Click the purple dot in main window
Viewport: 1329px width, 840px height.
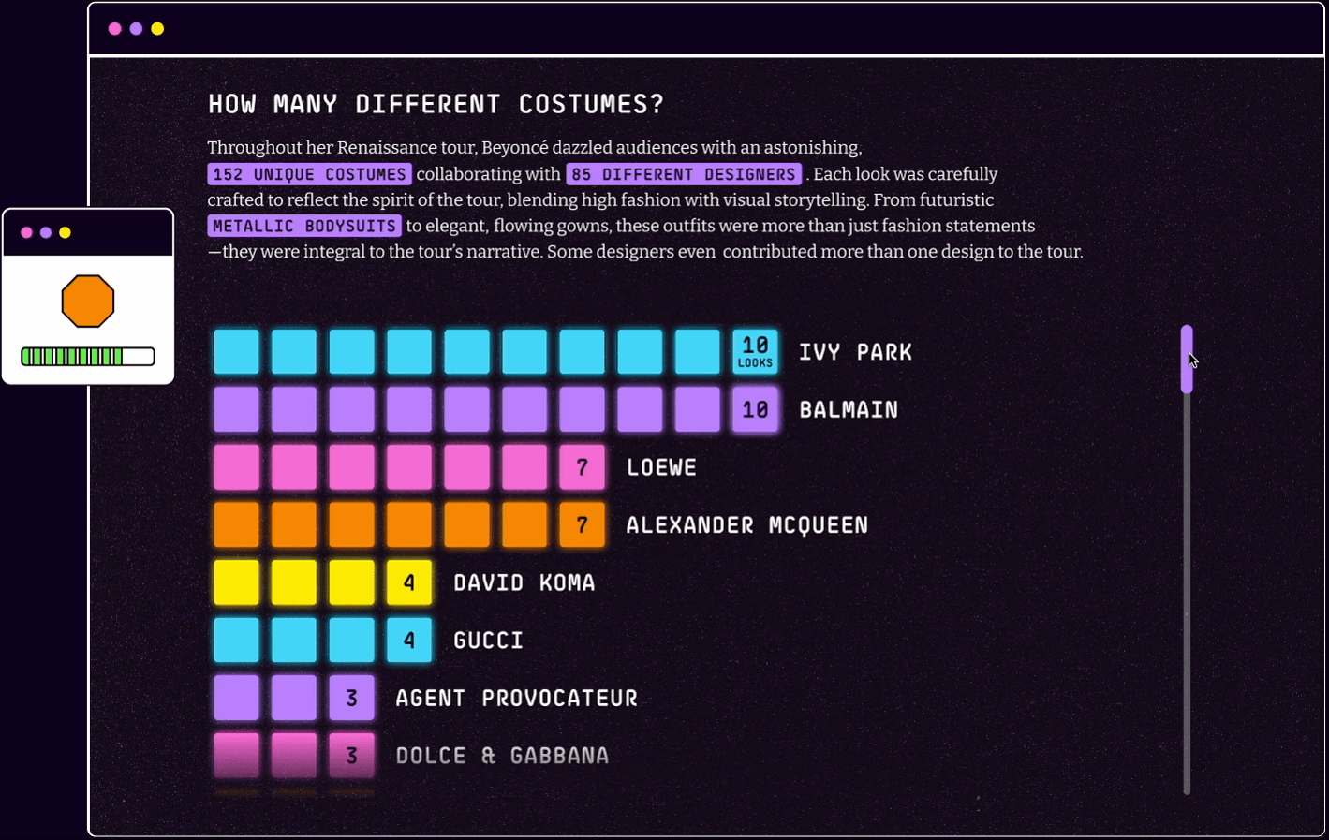137,29
